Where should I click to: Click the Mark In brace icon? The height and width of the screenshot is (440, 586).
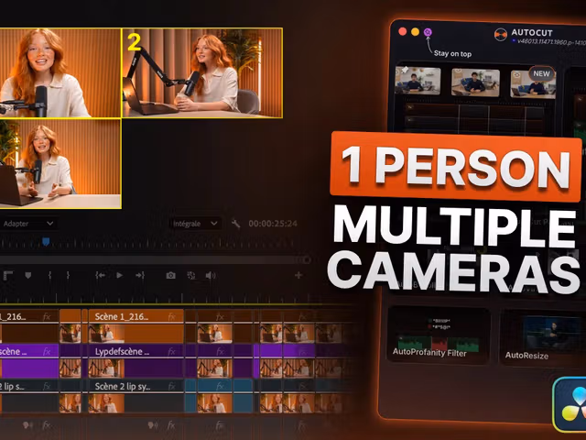(x=49, y=275)
